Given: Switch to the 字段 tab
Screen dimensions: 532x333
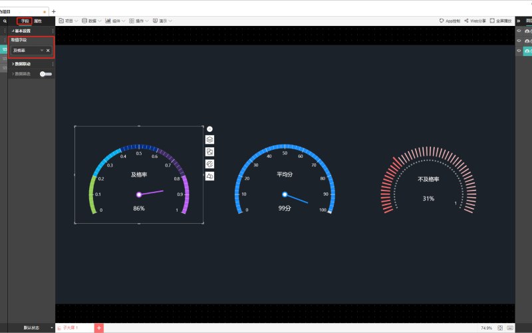Looking at the screenshot, I should point(25,21).
